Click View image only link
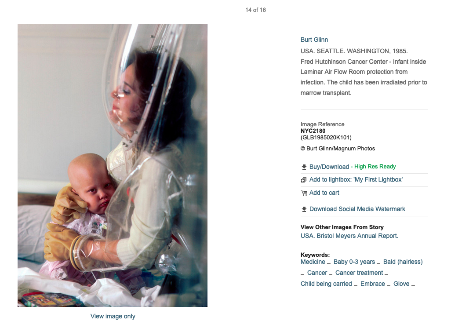The width and height of the screenshot is (451, 321). 113,316
